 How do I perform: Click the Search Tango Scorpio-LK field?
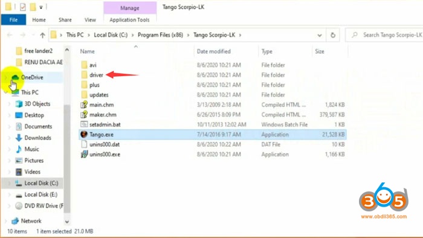tap(384, 35)
